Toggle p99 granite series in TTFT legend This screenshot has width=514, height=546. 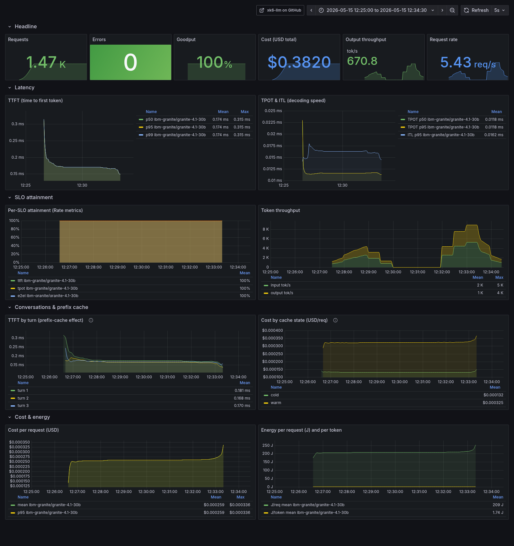point(176,135)
